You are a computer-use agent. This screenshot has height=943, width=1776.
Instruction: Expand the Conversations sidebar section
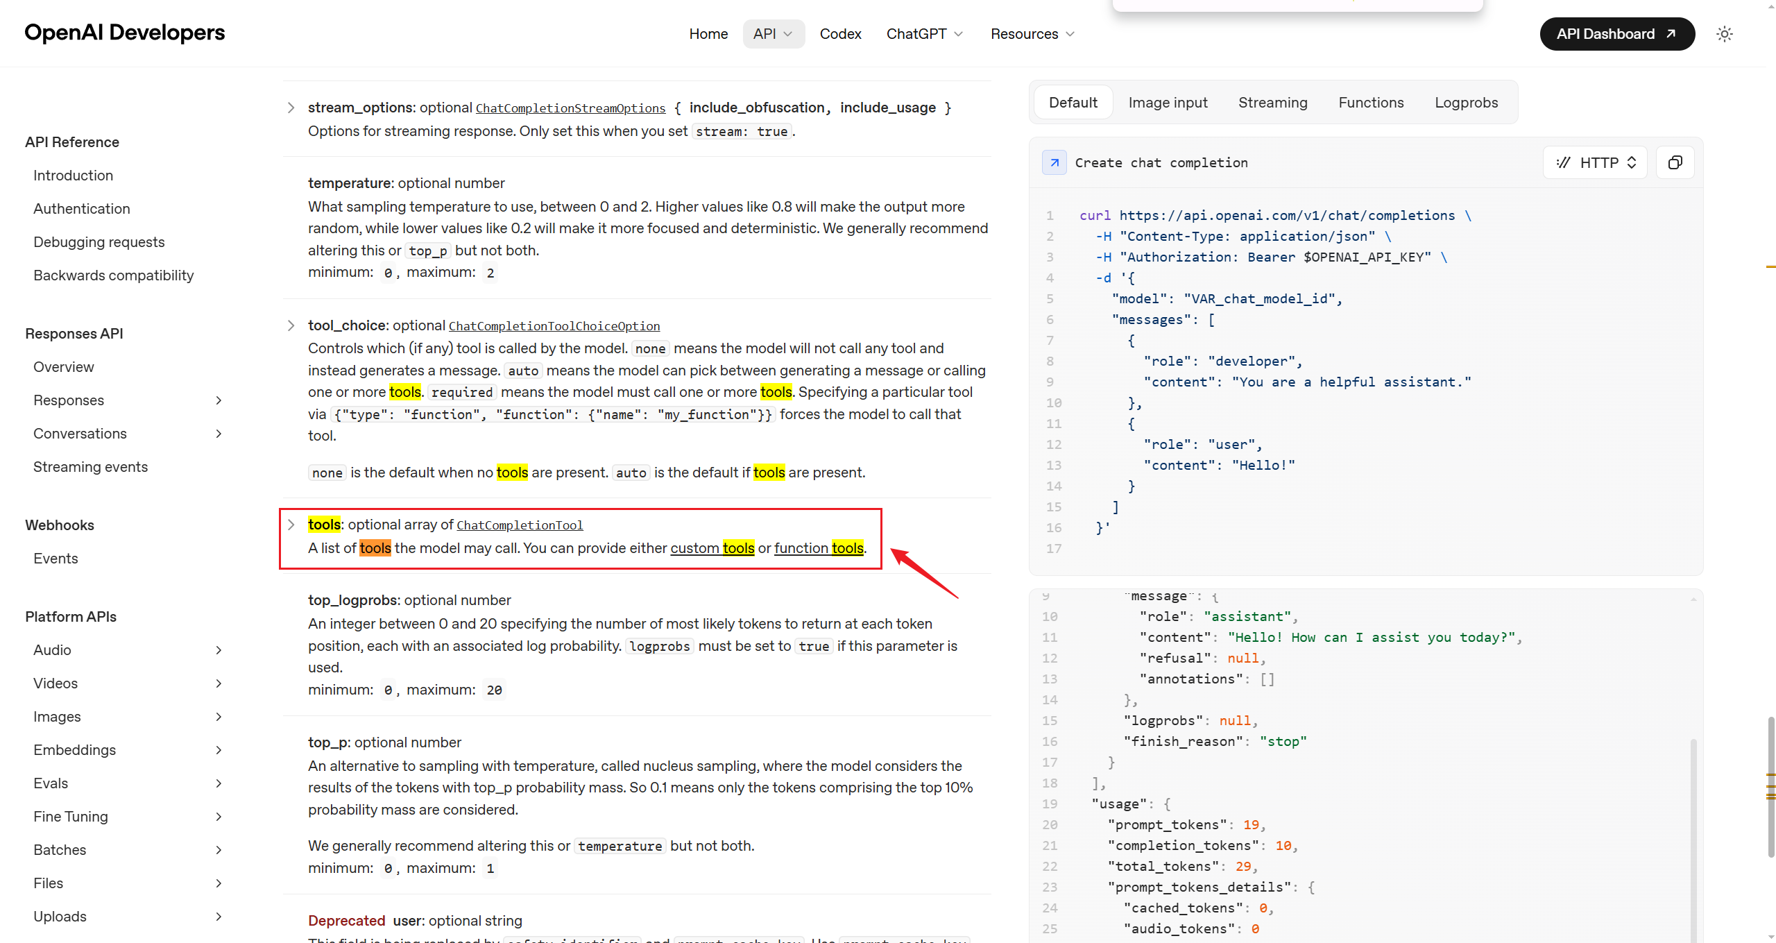pos(219,434)
